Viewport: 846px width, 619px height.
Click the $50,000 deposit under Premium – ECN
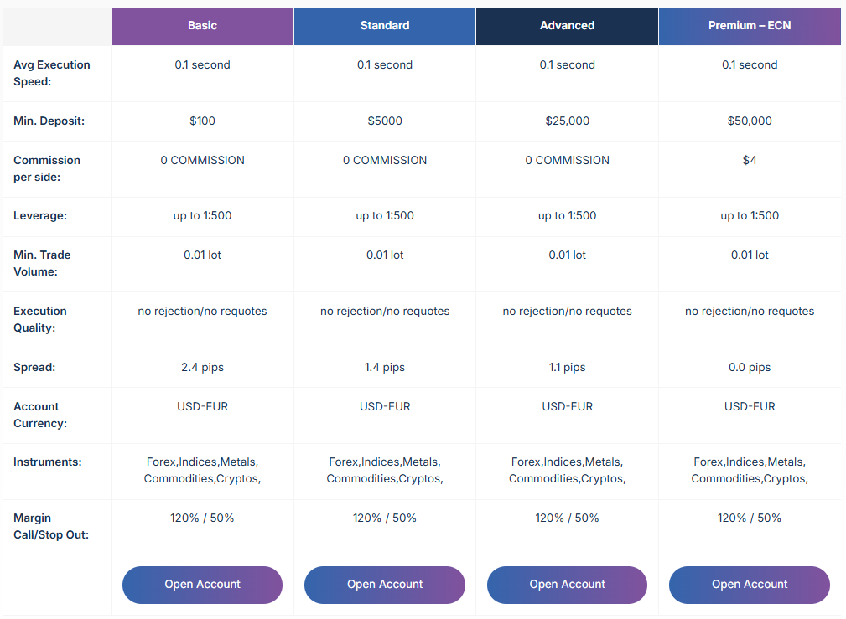coord(749,121)
